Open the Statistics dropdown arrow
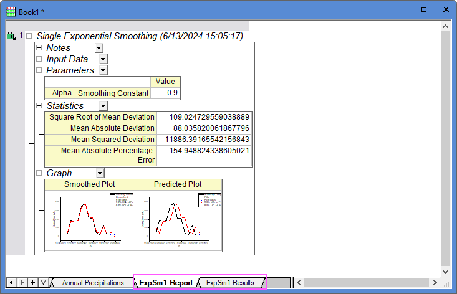Viewport: 457px width, 294px height. 103,106
